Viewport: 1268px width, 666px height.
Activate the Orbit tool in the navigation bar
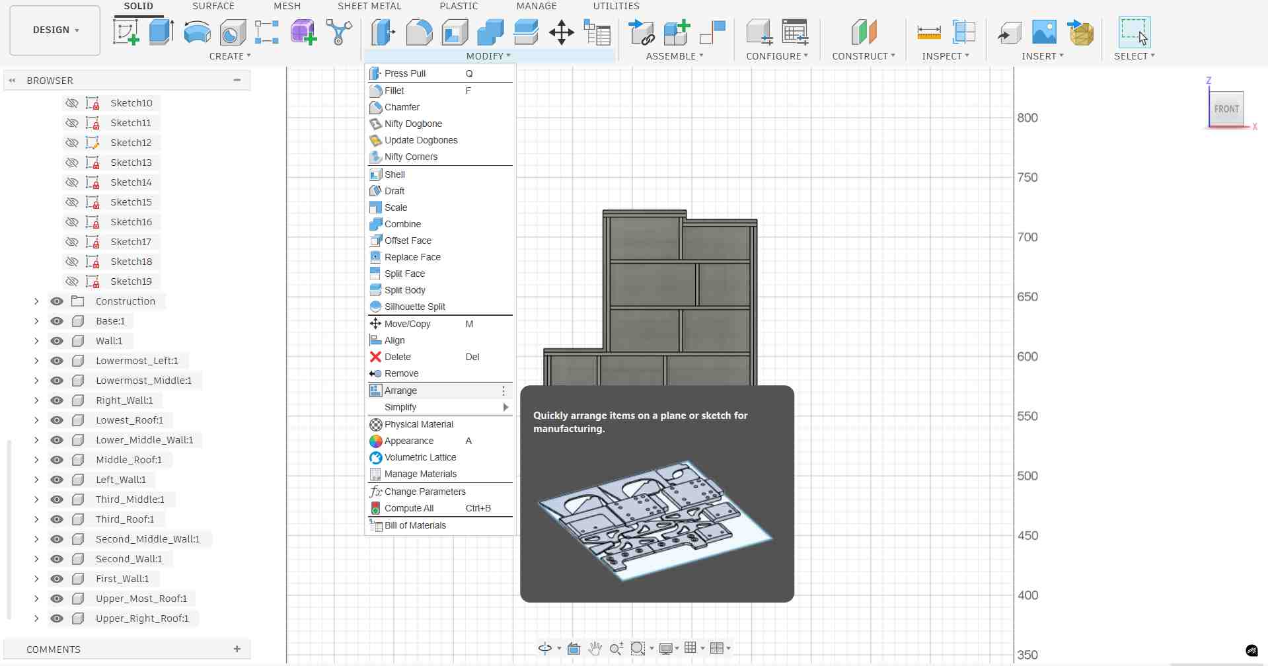545,648
